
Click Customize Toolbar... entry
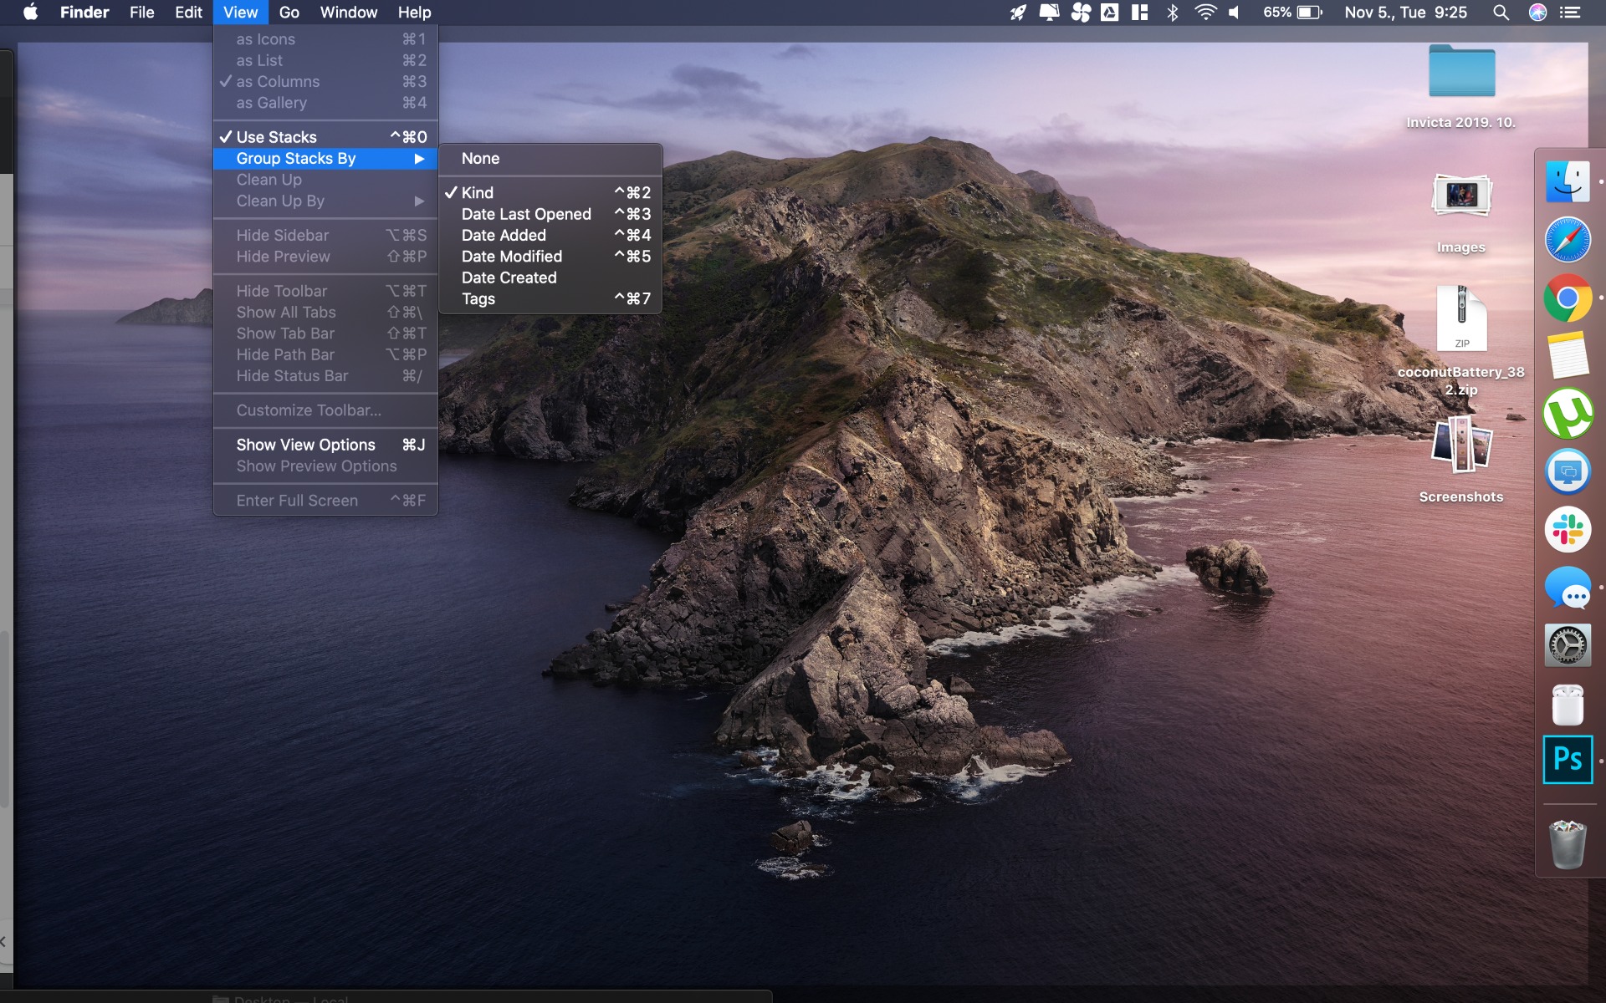325,410
